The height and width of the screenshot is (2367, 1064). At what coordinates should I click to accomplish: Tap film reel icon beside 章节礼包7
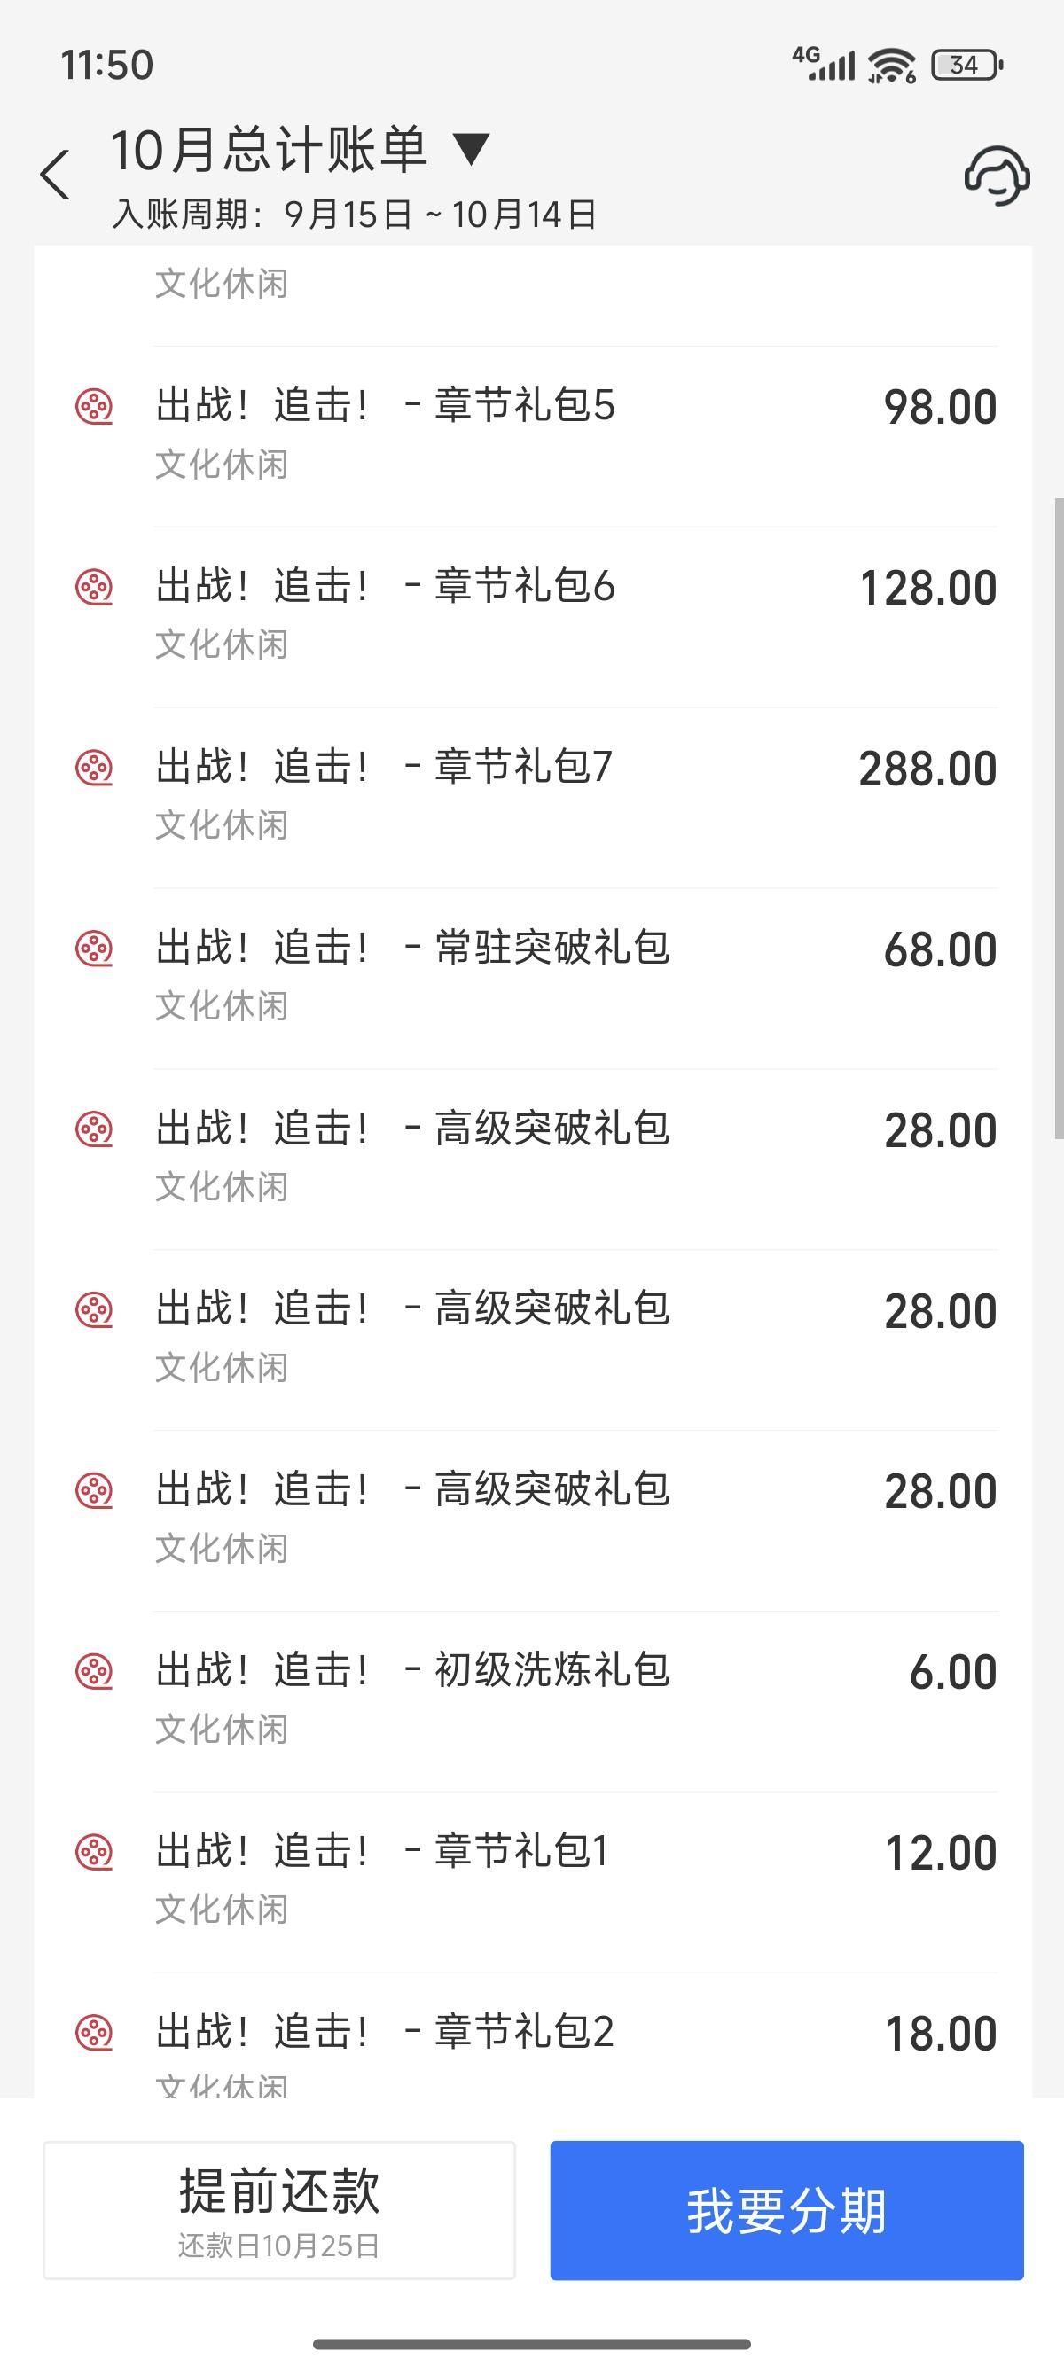(94, 767)
